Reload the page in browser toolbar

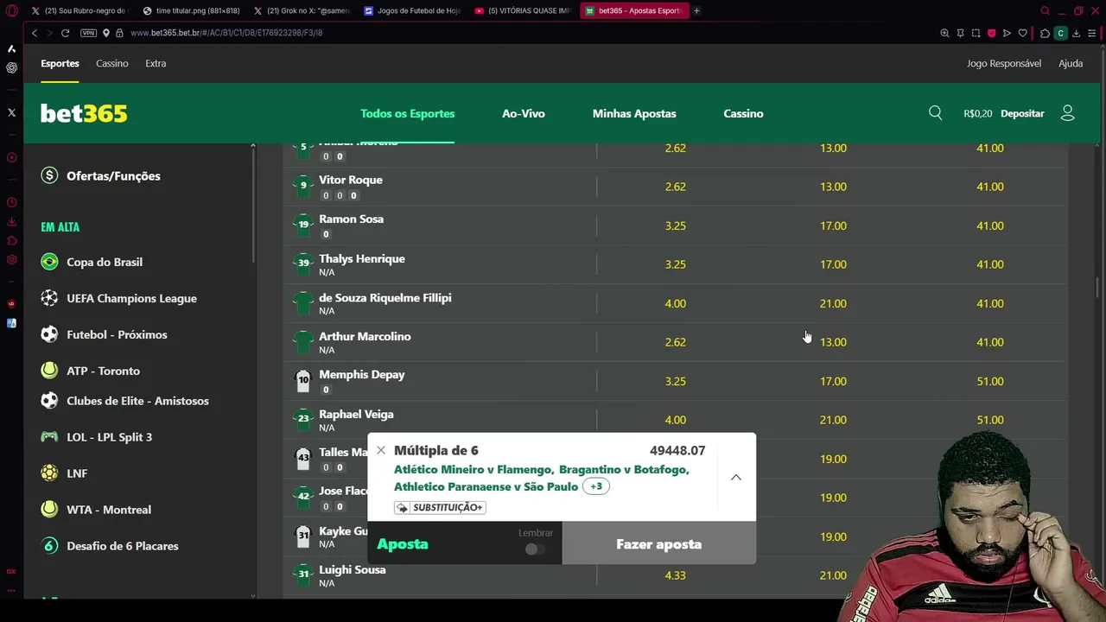(65, 33)
